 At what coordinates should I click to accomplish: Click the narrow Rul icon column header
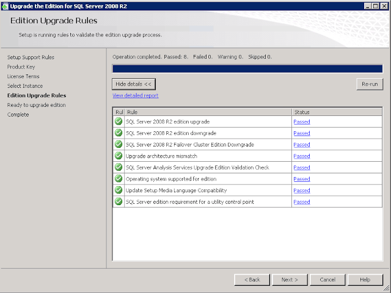119,112
